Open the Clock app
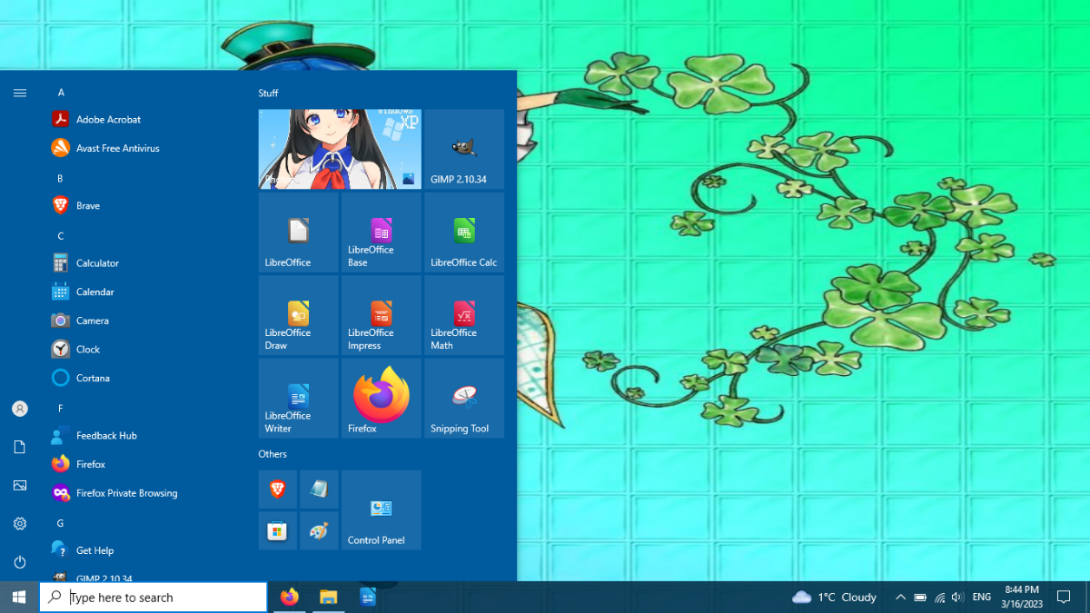The height and width of the screenshot is (613, 1090). pos(145,349)
